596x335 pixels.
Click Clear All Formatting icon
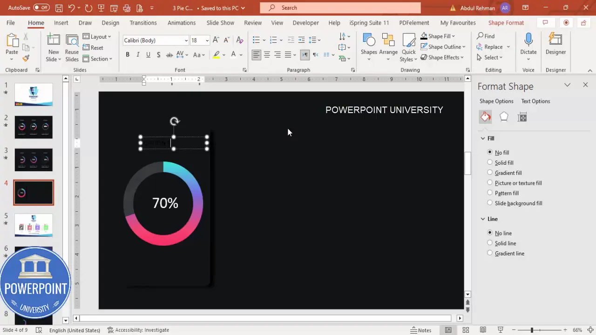(240, 40)
